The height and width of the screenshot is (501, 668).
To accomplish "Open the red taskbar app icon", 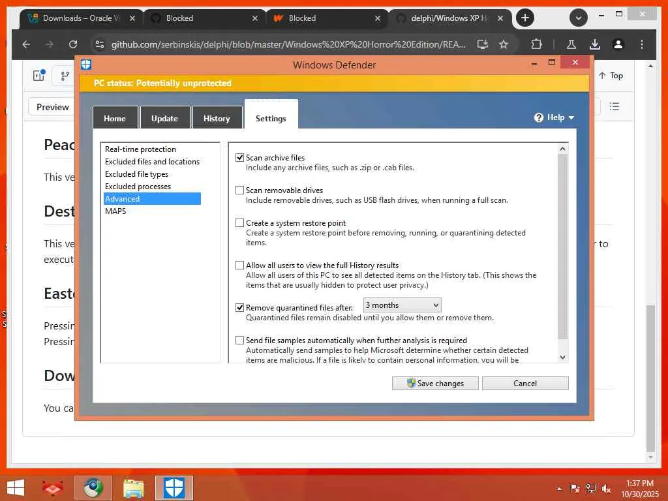I will pyautogui.click(x=52, y=488).
